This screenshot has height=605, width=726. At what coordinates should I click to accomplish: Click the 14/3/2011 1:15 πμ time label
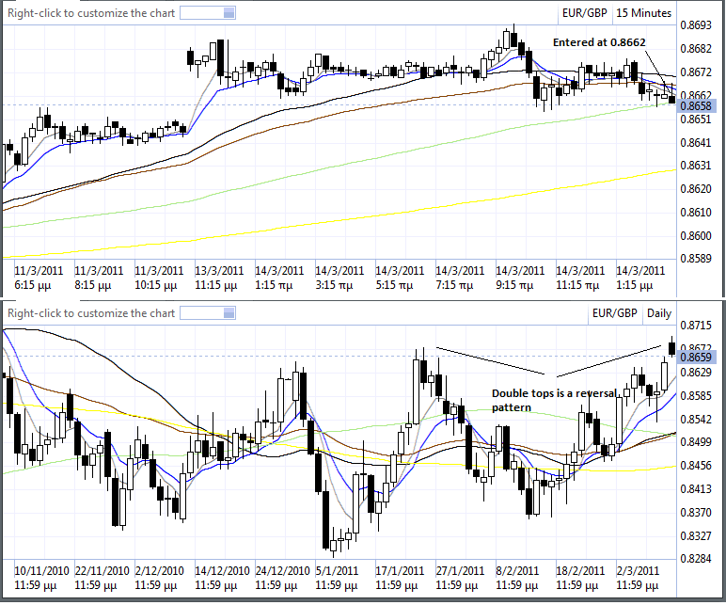279,278
